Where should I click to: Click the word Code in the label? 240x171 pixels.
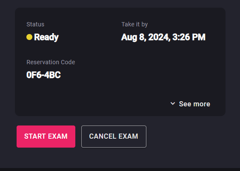(68, 62)
